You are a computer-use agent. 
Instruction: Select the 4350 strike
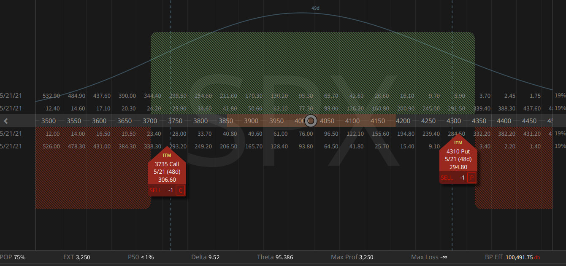[479, 121]
